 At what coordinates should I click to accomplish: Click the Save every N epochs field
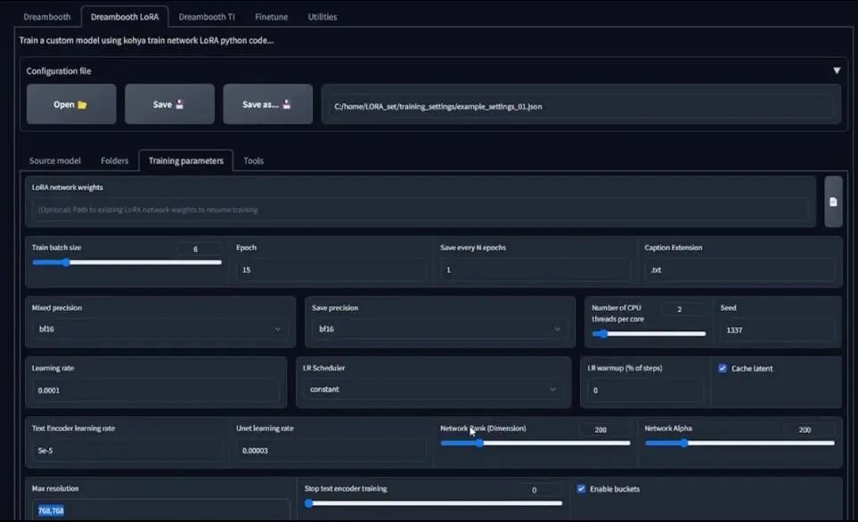pyautogui.click(x=535, y=270)
